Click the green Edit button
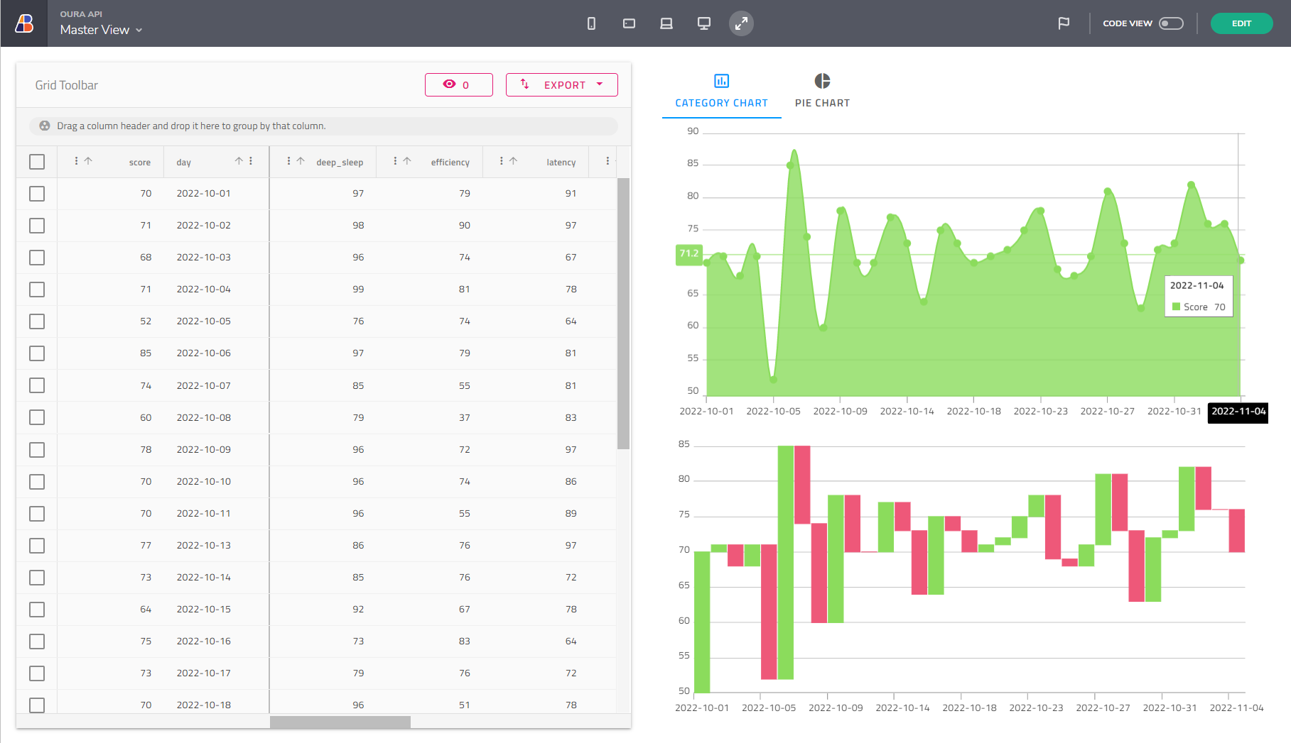 click(1241, 23)
